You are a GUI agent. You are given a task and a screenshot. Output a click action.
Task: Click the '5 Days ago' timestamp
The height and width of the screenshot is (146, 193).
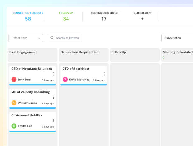coord(48,80)
